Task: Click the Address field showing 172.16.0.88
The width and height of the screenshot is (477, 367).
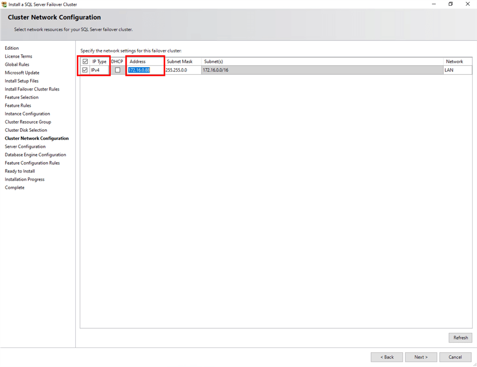Action: click(x=145, y=70)
